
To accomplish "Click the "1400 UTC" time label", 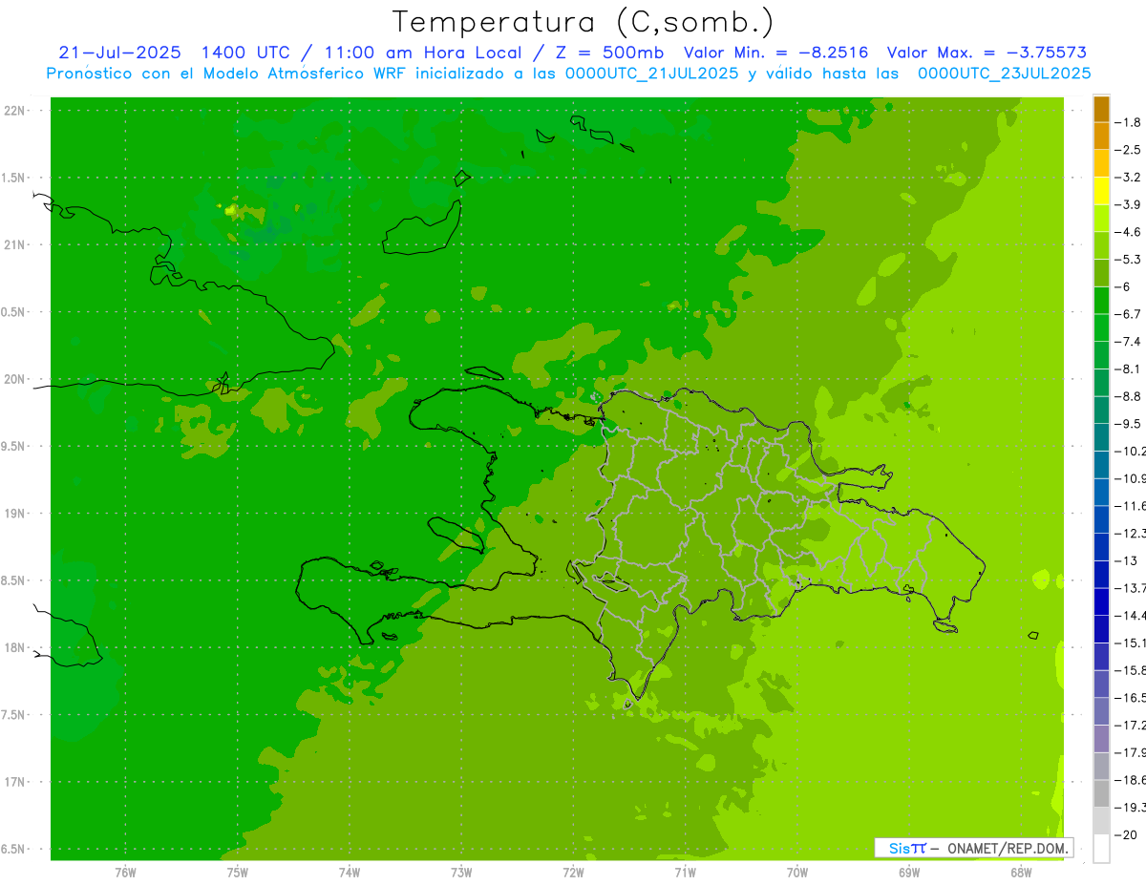I will tap(247, 53).
